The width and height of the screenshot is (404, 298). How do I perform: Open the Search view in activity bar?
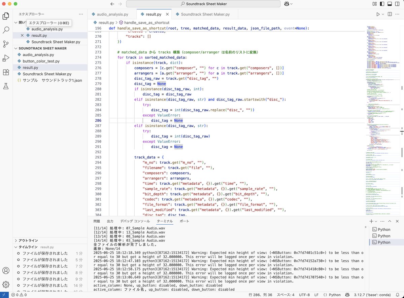point(6,30)
